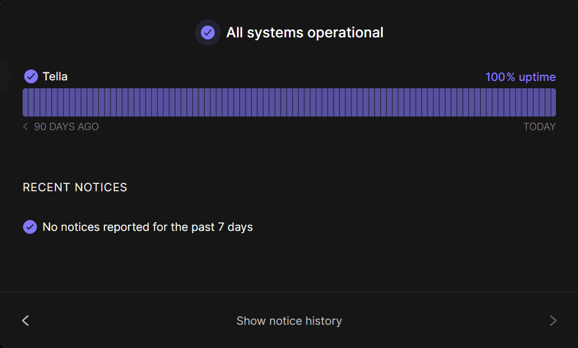Go to previous notice page with left chevron
This screenshot has height=348, width=578.
25,320
